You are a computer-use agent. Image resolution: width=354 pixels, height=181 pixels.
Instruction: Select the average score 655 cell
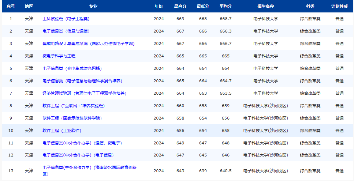coord(226,131)
